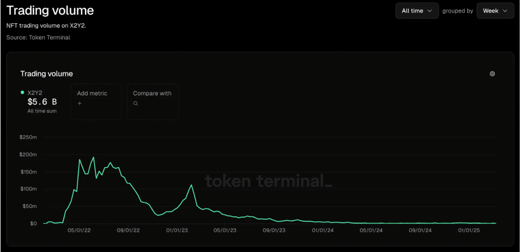520x252 pixels.
Task: Click the $50m y-axis label
Action: point(29,206)
